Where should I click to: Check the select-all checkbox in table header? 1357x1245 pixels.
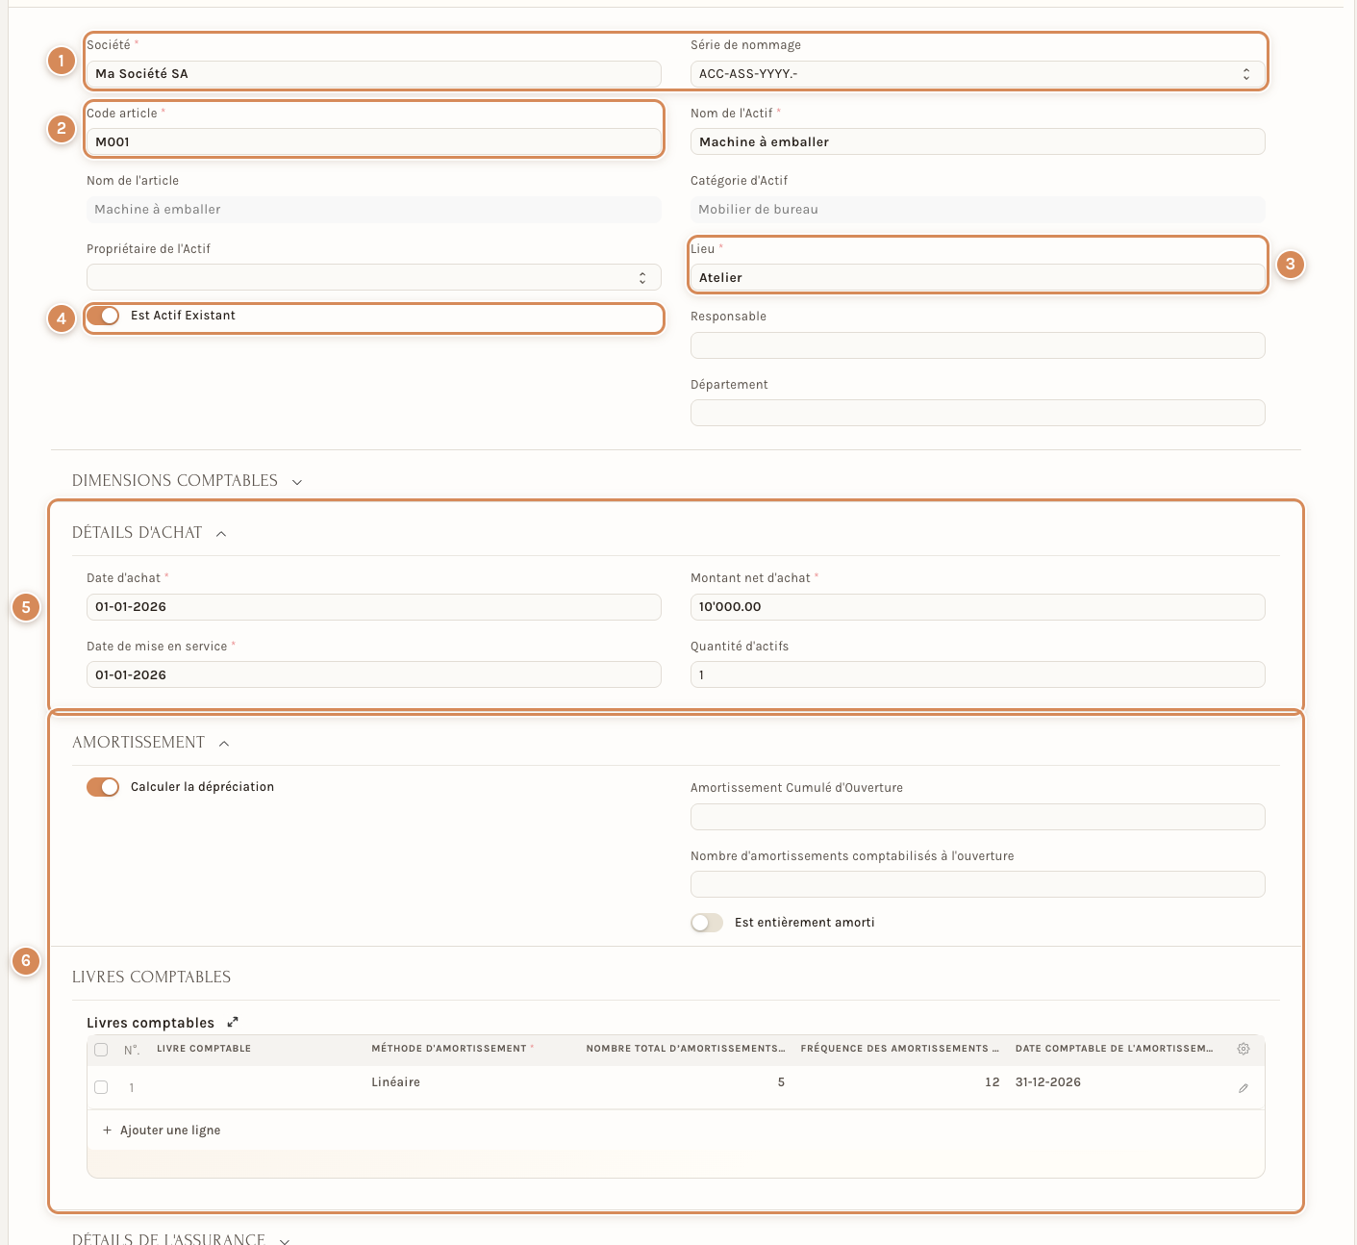[101, 1050]
